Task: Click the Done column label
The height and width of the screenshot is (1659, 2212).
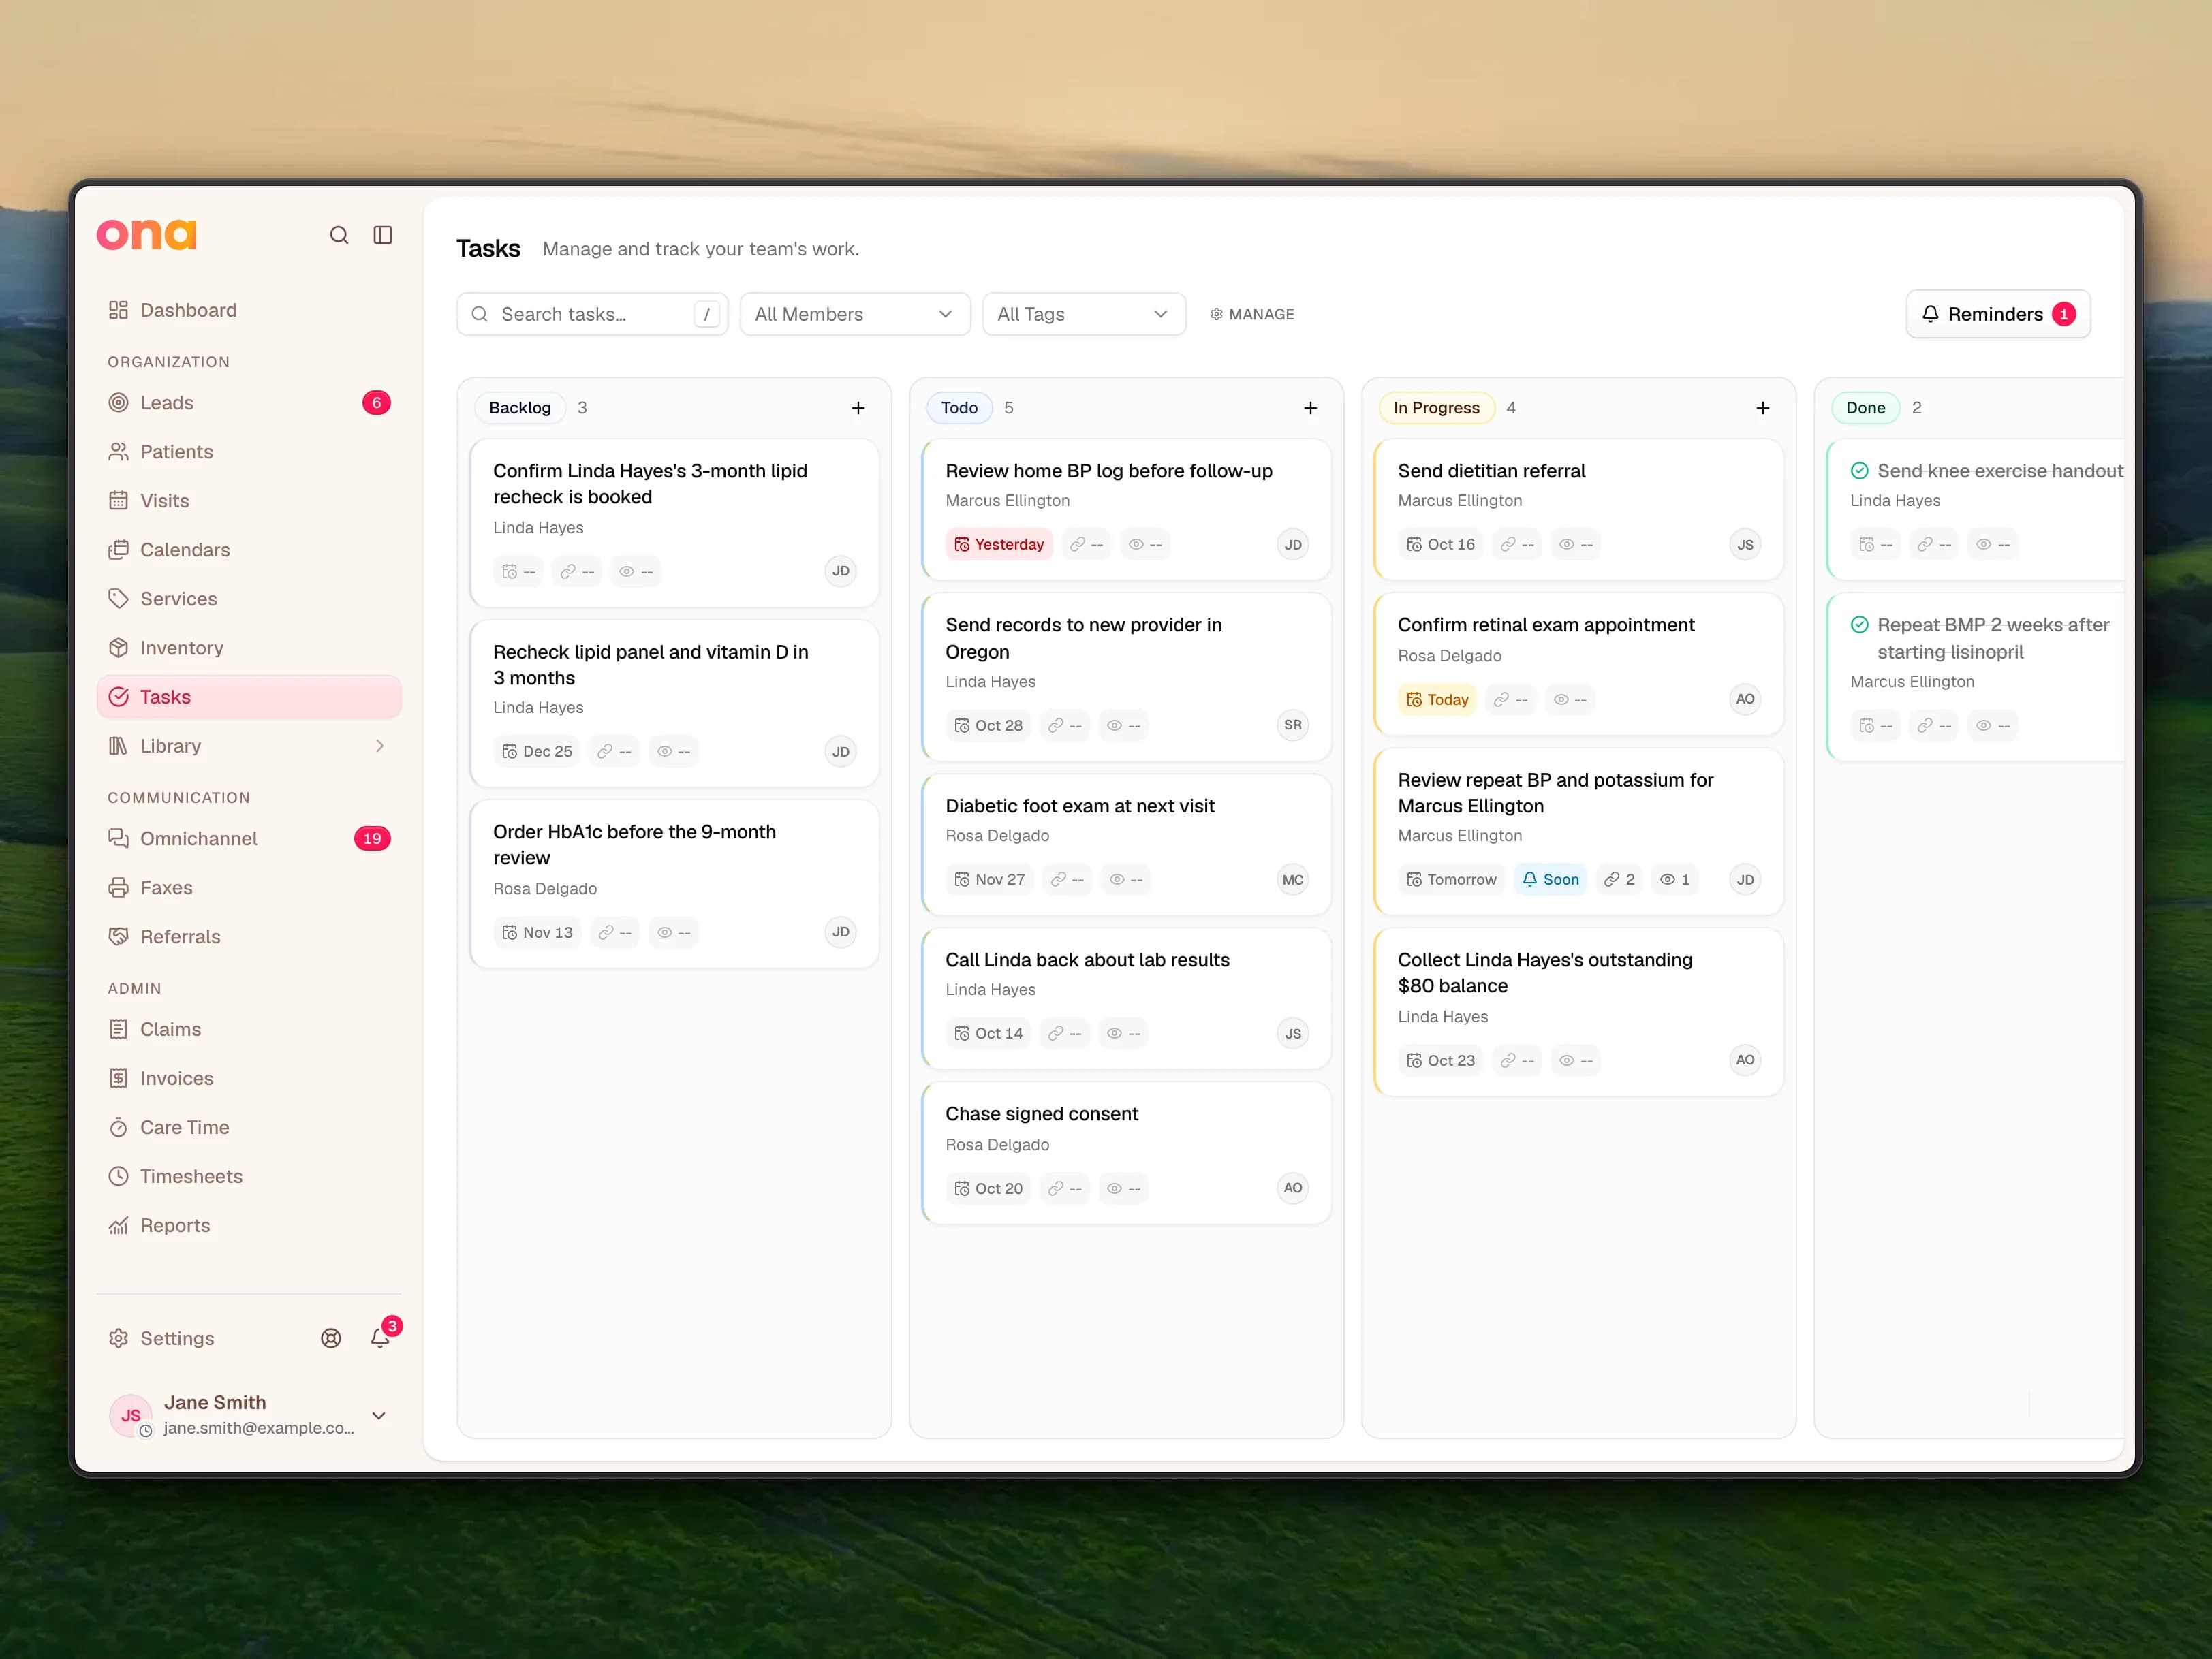Action: [1865, 408]
